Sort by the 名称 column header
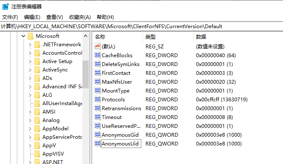This screenshot has width=283, height=164. click(118, 37)
